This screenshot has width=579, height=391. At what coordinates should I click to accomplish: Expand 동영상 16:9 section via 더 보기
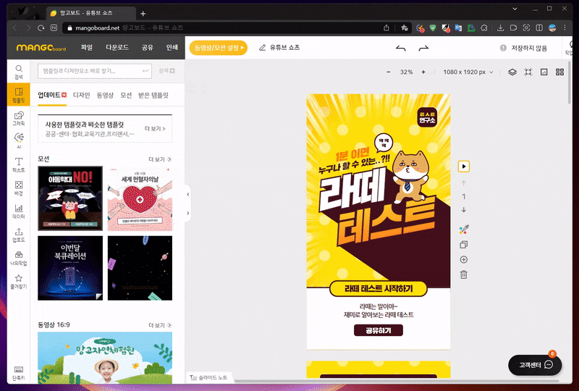(x=160, y=325)
